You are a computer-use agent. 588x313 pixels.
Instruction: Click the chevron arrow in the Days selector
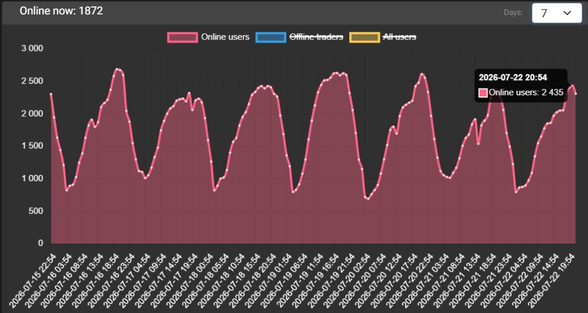(x=567, y=13)
